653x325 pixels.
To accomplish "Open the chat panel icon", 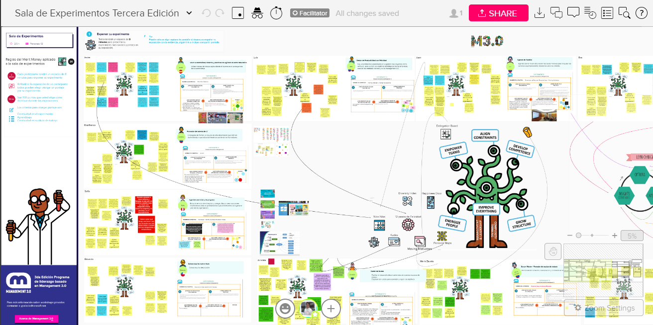I will (556, 13).
